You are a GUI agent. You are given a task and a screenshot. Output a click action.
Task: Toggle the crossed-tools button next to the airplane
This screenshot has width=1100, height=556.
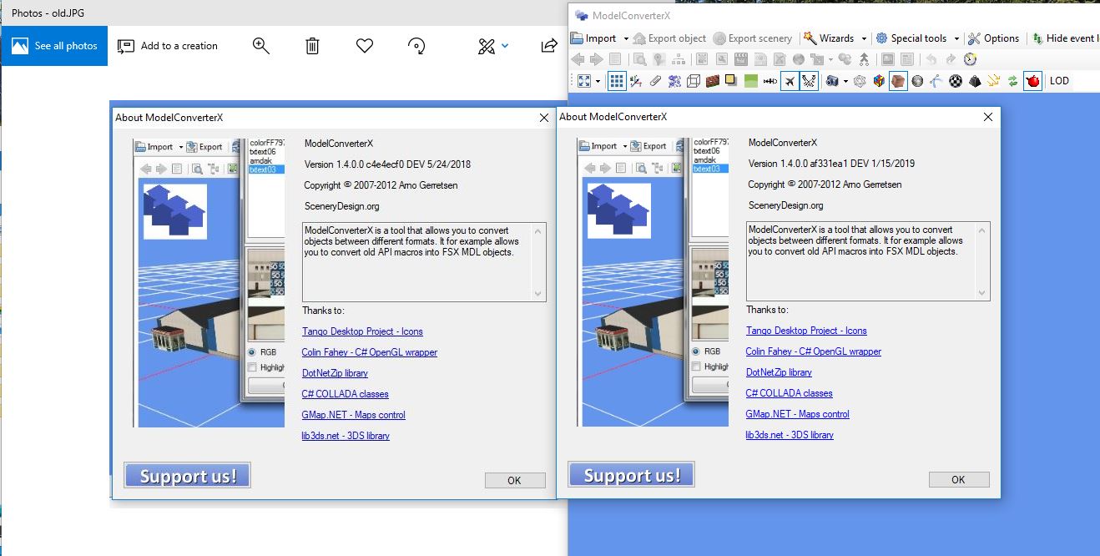pyautogui.click(x=809, y=81)
